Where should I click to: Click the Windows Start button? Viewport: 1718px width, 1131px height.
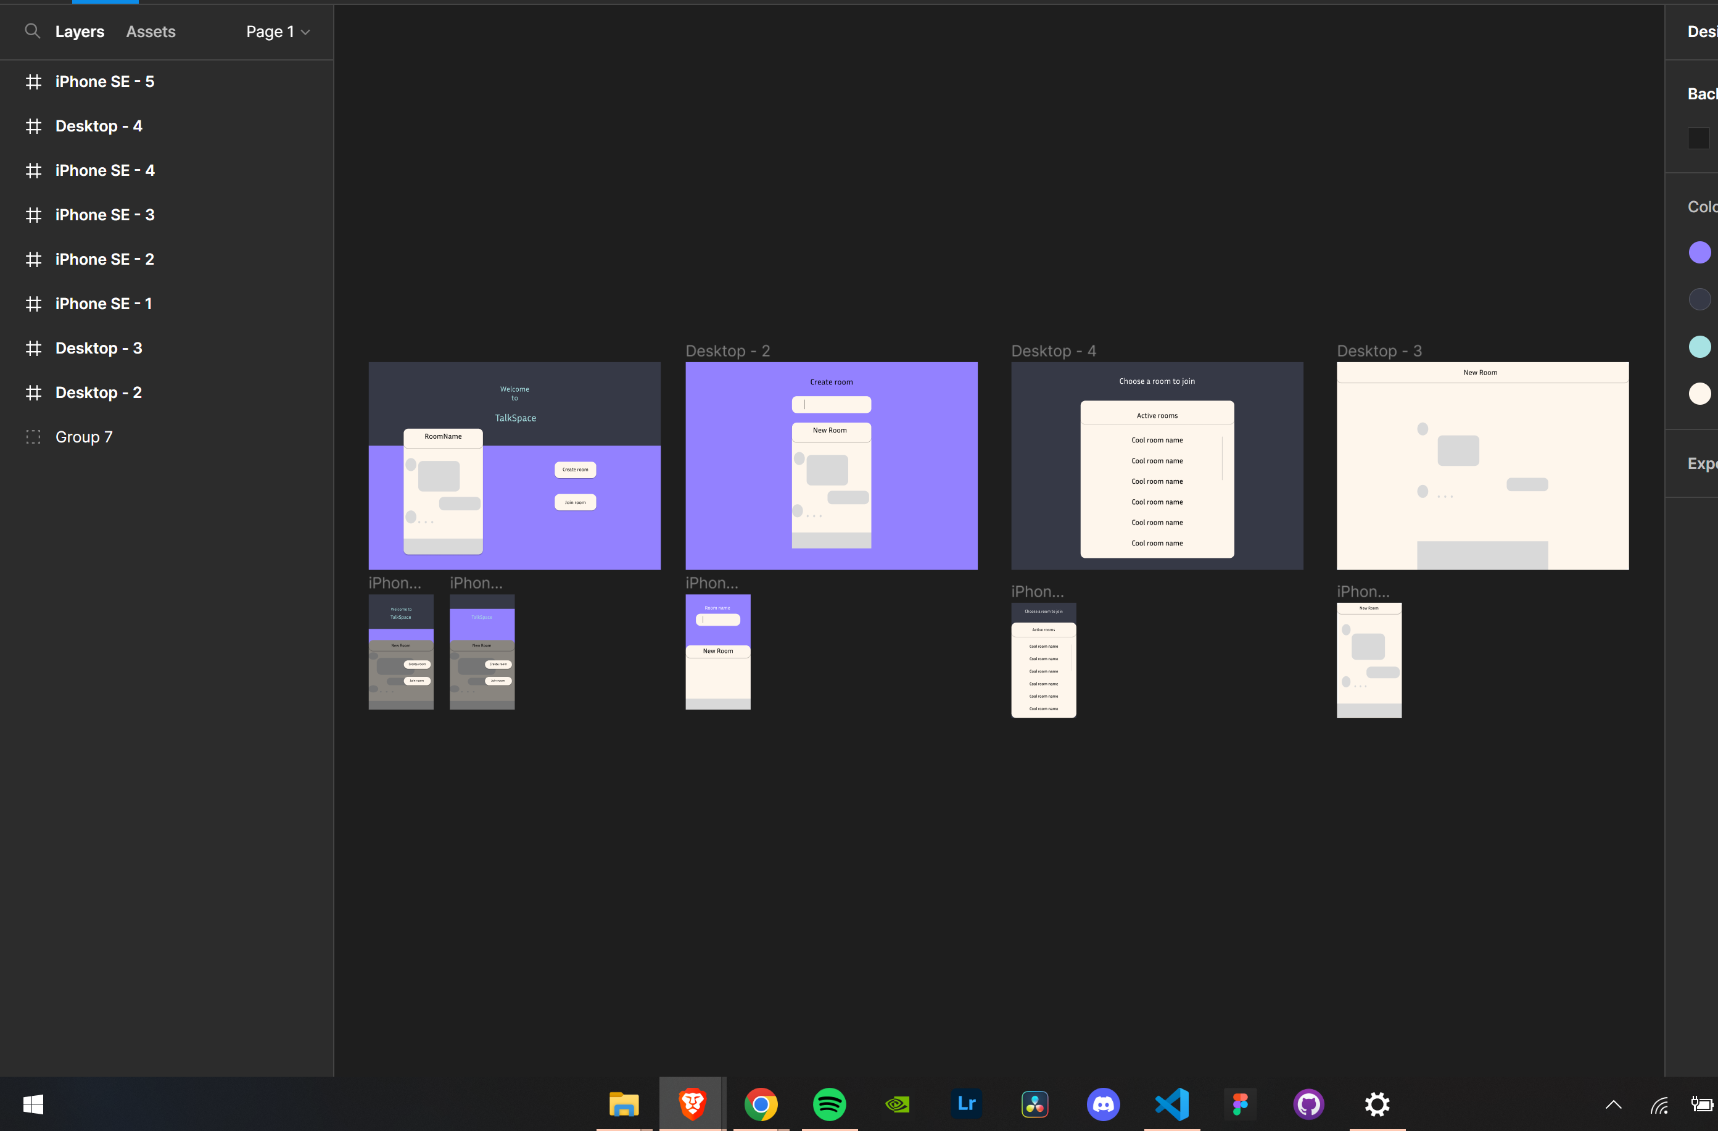coord(33,1104)
